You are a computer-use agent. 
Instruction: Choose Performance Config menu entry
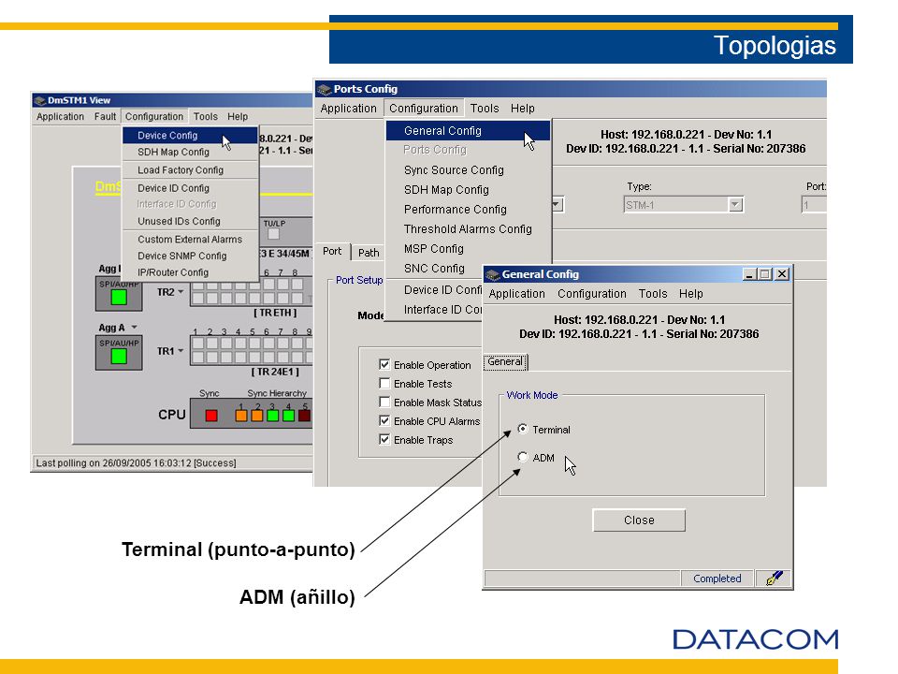pyautogui.click(x=469, y=209)
